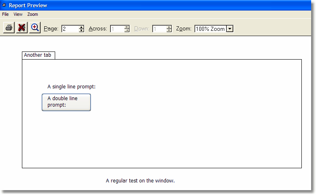Click the Report Preview window title
Viewport: 316px width, 195px height.
(28, 5)
